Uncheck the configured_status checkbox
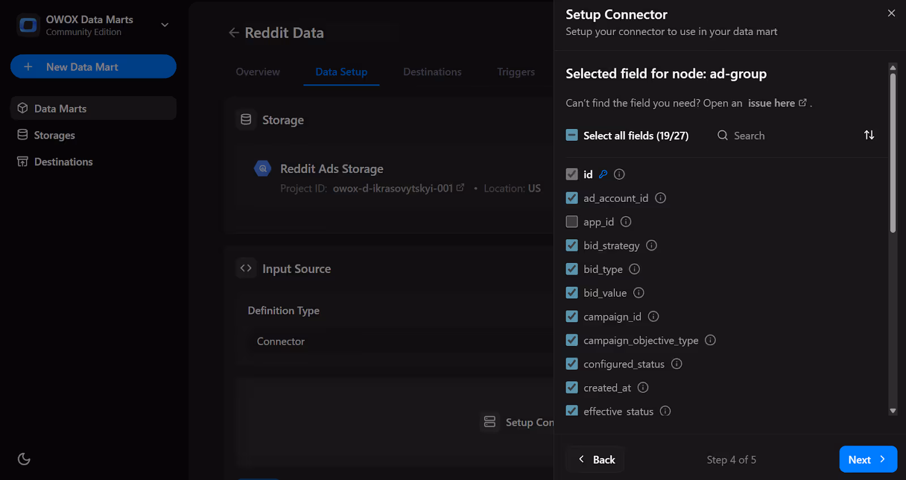 click(x=572, y=364)
